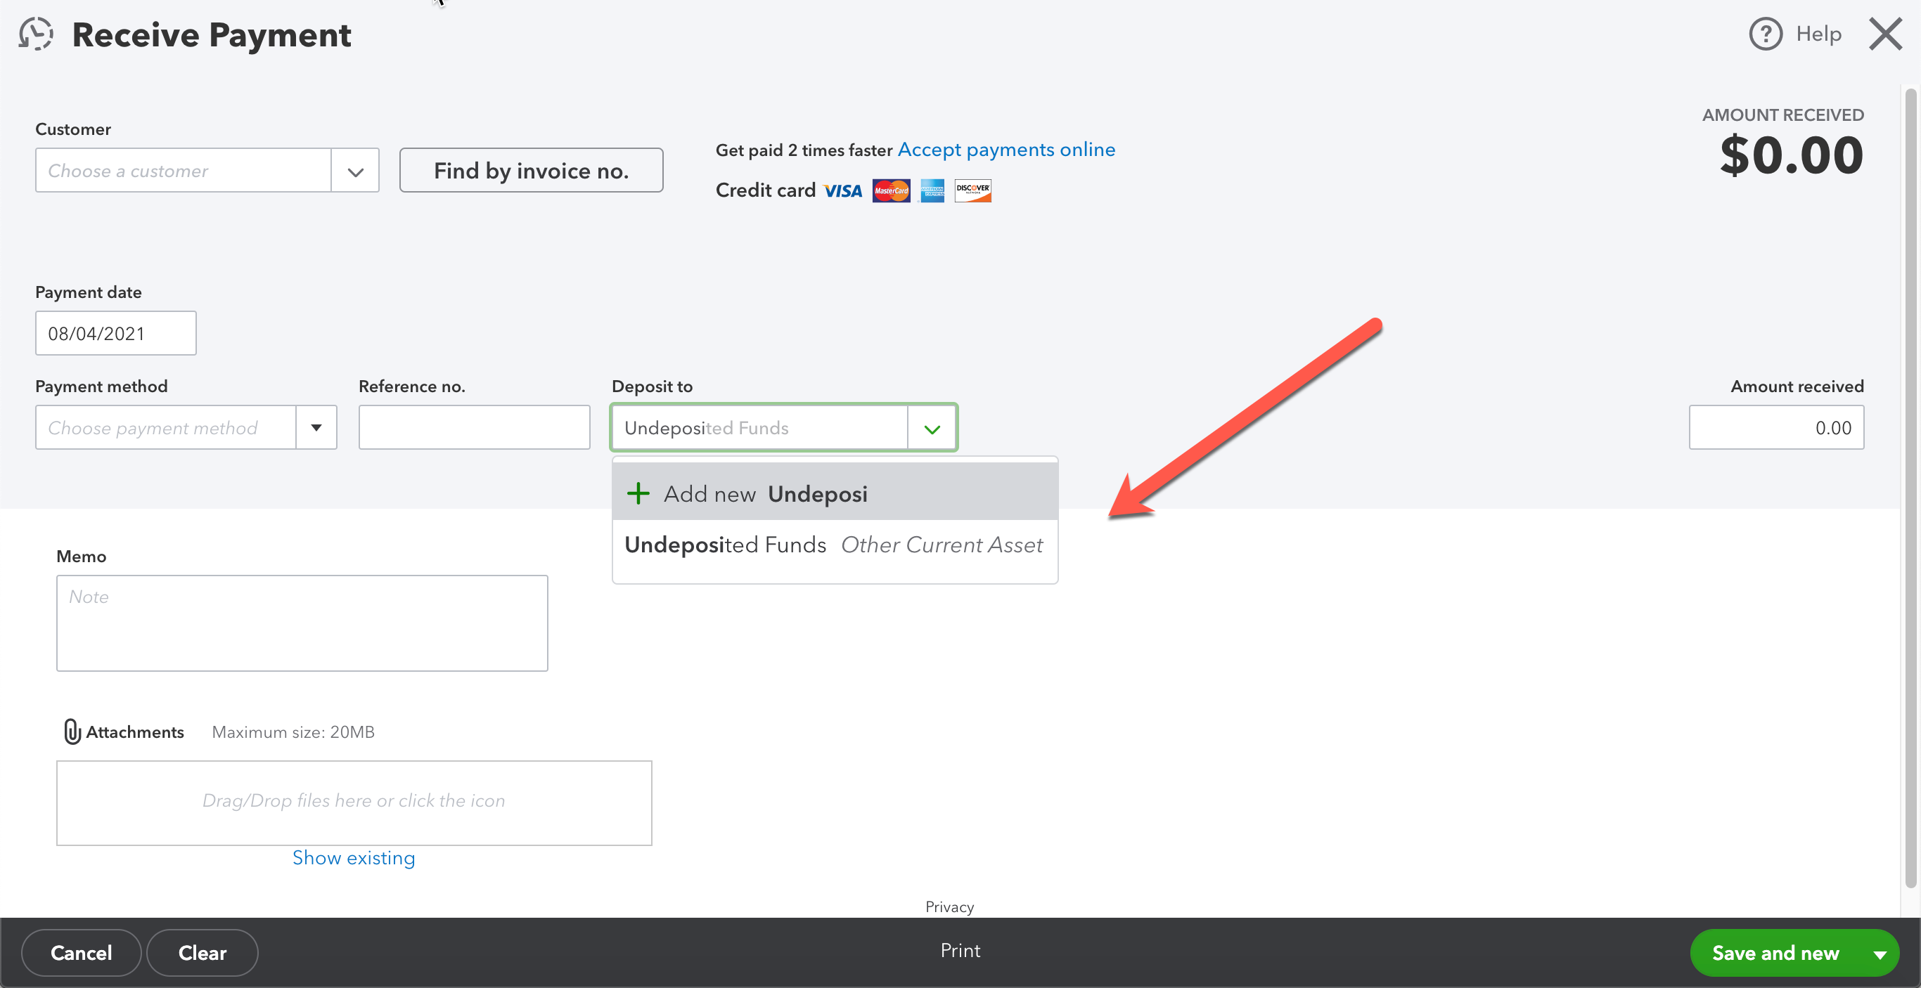
Task: Click the Discover card logo
Action: pyautogui.click(x=972, y=190)
